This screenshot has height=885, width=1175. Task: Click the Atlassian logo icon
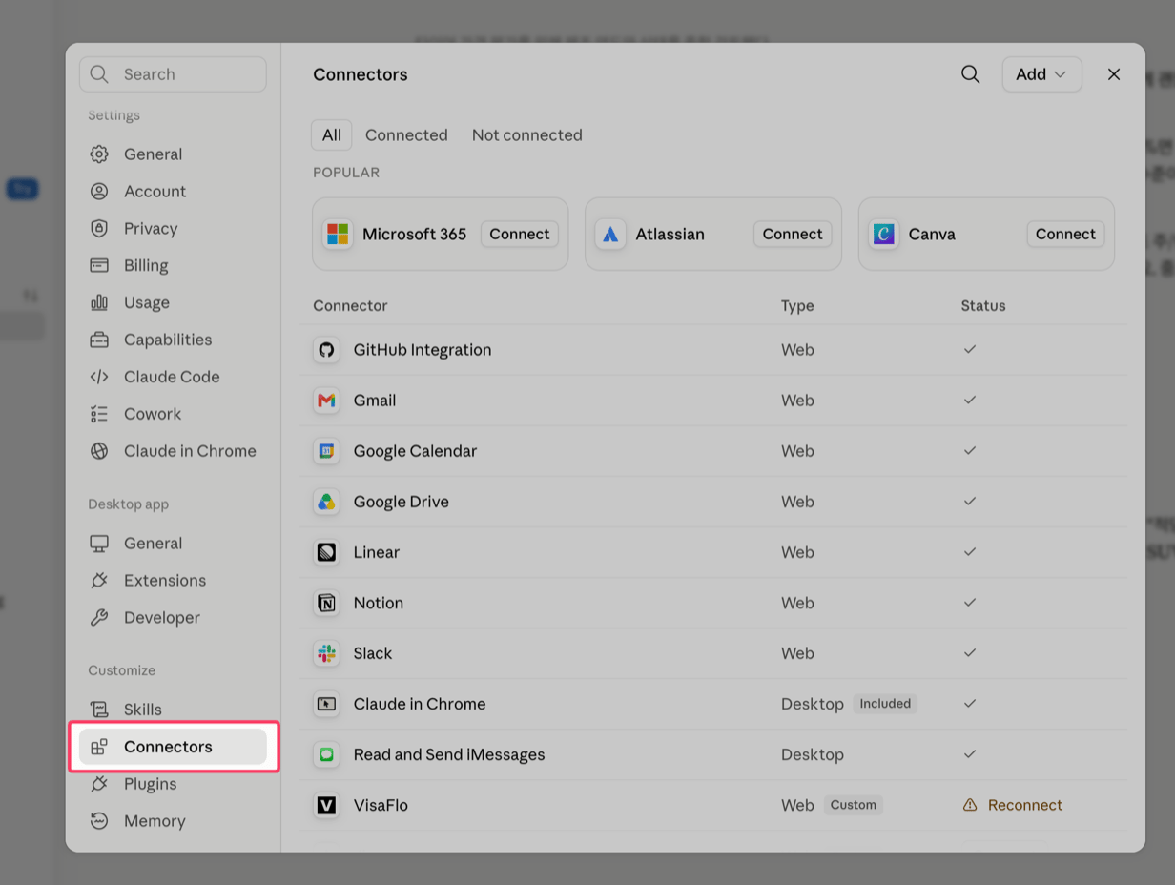tap(610, 234)
